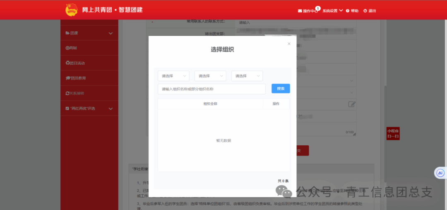The image size is (447, 210).
Task: Click the edit pencil icon behind dialog
Action: coord(352,104)
